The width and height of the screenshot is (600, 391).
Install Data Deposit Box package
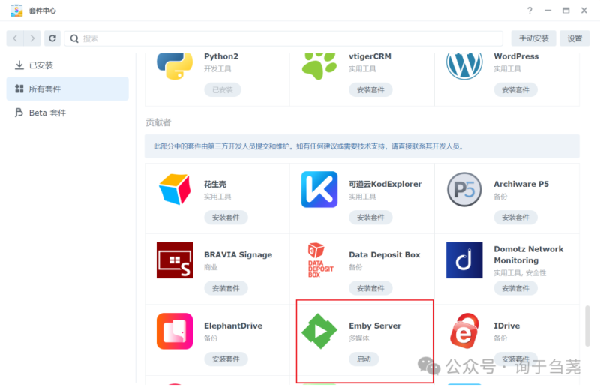(370, 288)
